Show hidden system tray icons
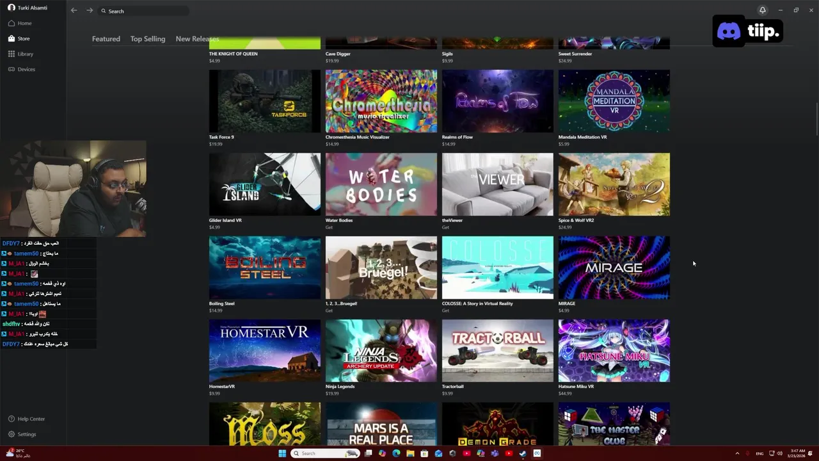 pos(737,453)
